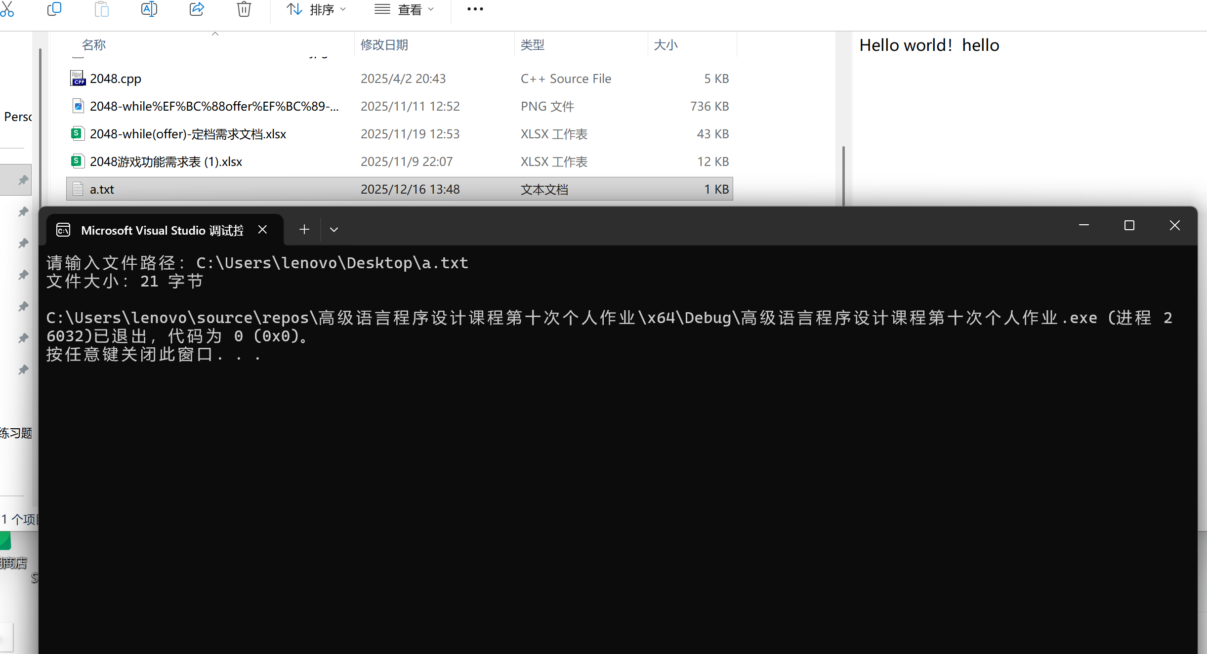Click the Copy icon in toolbar
The width and height of the screenshot is (1207, 654).
[x=54, y=9]
